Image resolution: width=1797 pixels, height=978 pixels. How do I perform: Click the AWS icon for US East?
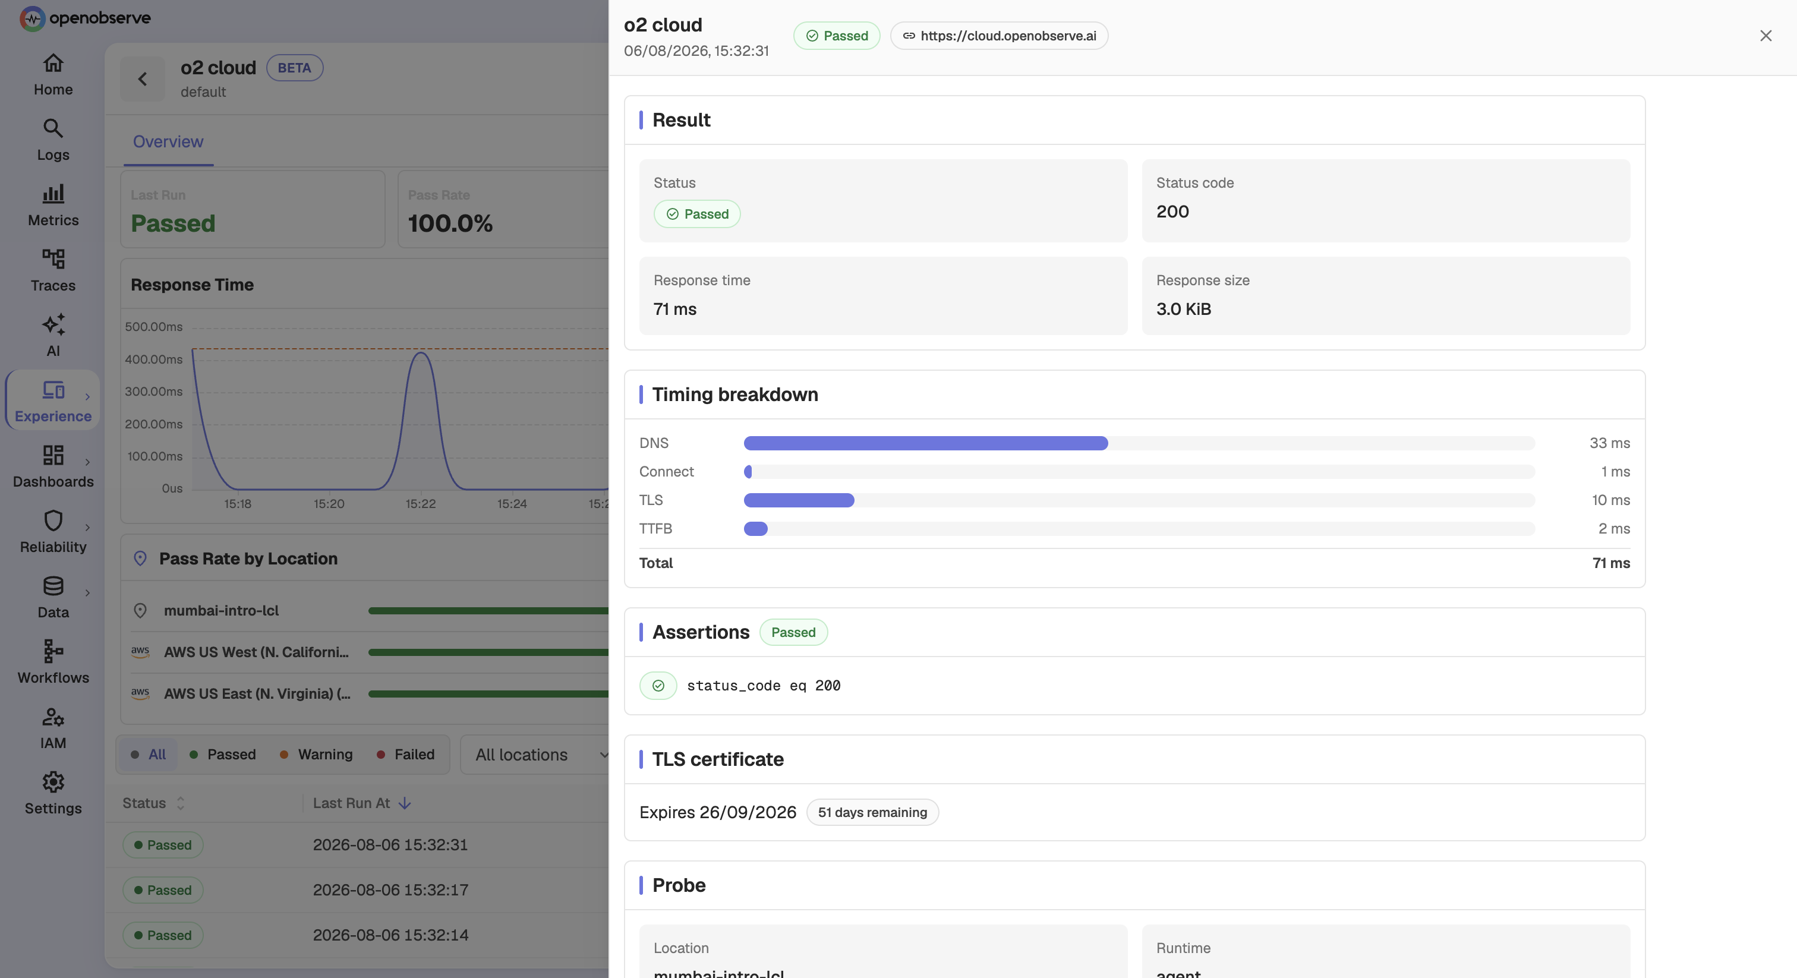point(140,693)
